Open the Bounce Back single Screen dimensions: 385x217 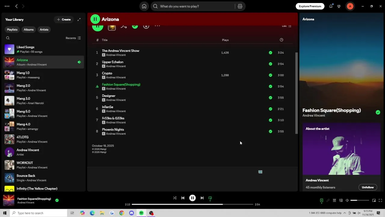44,178
